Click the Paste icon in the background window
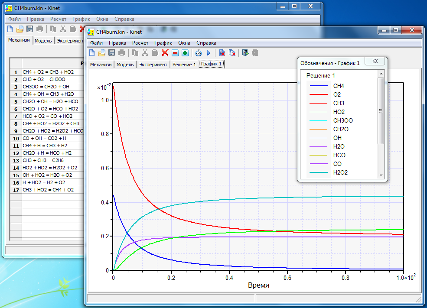 click(73, 29)
